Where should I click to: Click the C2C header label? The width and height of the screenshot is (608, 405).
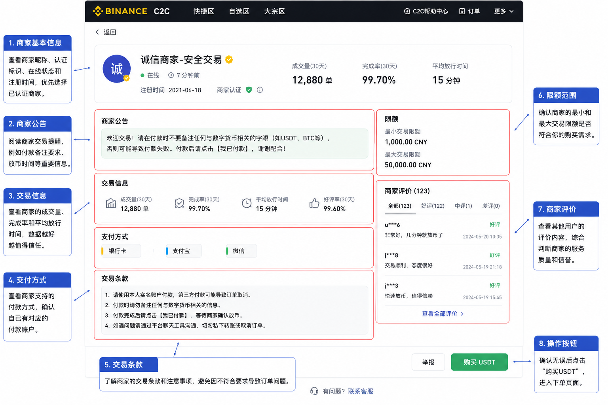click(161, 11)
